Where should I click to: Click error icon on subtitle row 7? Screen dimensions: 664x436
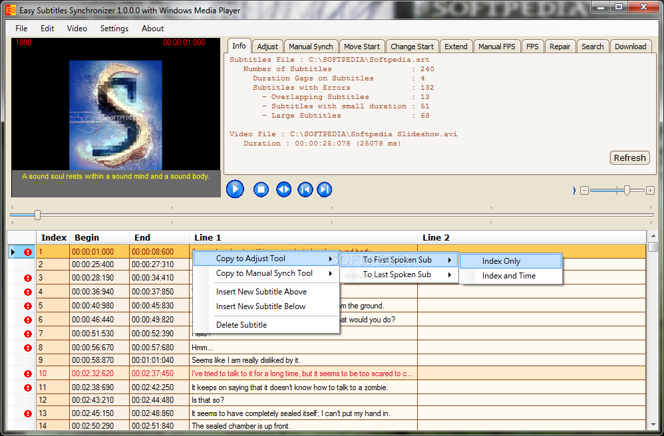pos(28,334)
